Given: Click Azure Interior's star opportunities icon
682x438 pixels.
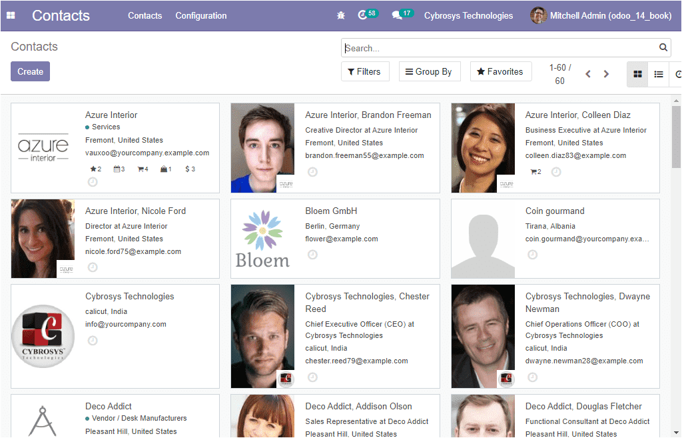Looking at the screenshot, I should [x=93, y=169].
